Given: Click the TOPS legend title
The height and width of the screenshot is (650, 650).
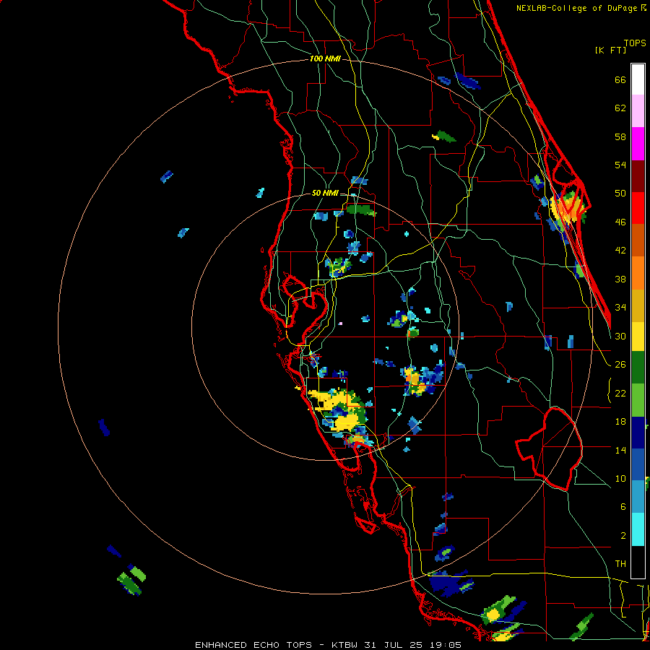Looking at the screenshot, I should (x=635, y=43).
